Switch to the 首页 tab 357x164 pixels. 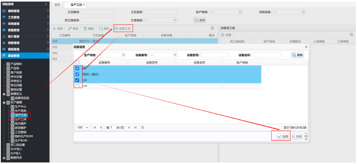[57, 5]
